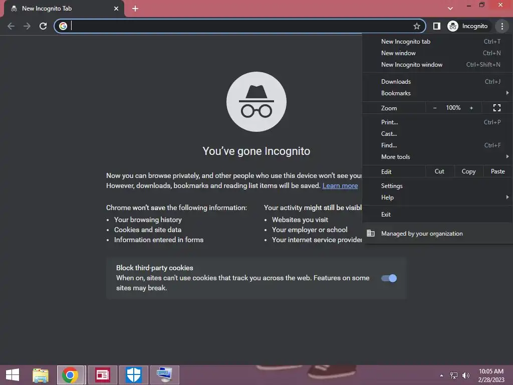Screen dimensions: 513x385
Task: Choose Cast... from the menu
Action: pyautogui.click(x=437, y=133)
